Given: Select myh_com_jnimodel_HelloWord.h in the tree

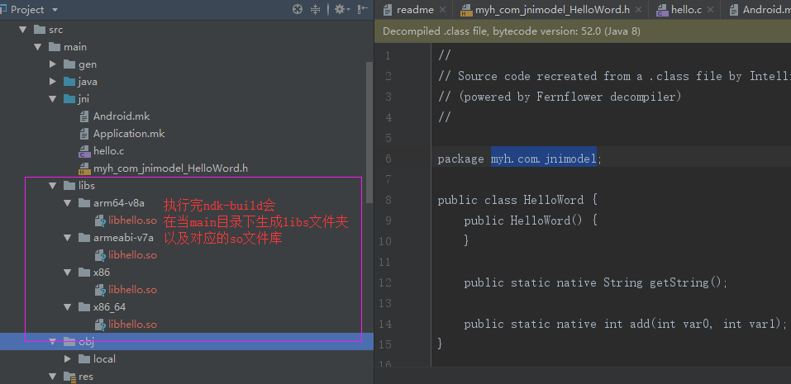Looking at the screenshot, I should pyautogui.click(x=170, y=168).
